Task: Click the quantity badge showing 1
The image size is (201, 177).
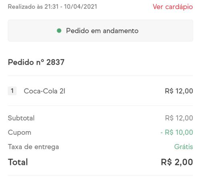Action: click(x=12, y=91)
